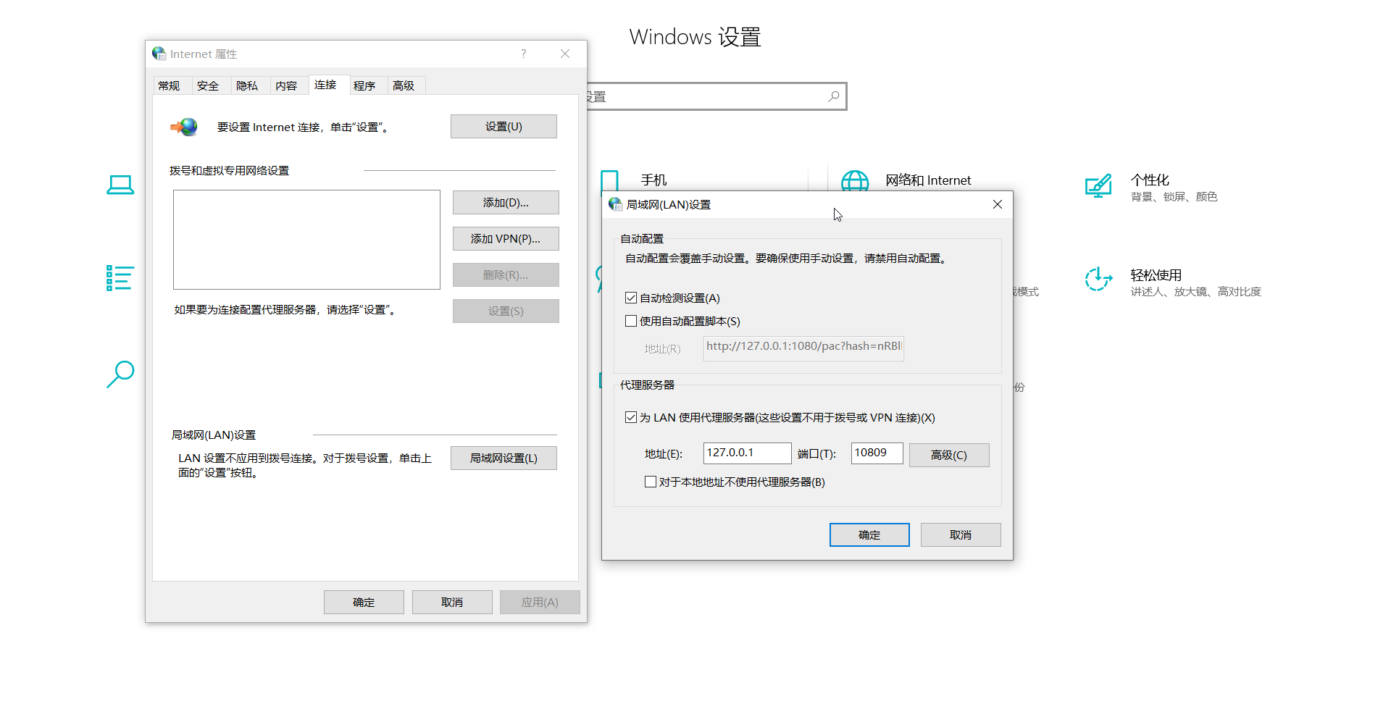The height and width of the screenshot is (717, 1391).
Task: Click the Apps list icon
Action: [x=120, y=278]
